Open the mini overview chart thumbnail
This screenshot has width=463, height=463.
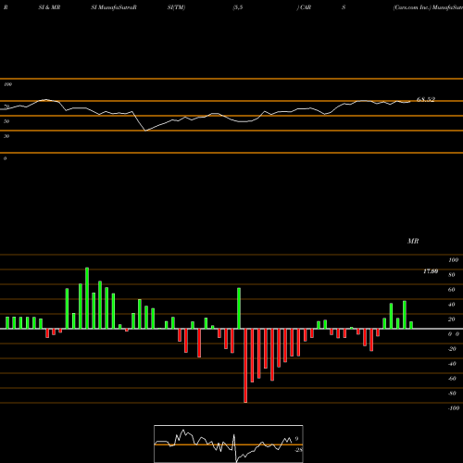(x=229, y=444)
